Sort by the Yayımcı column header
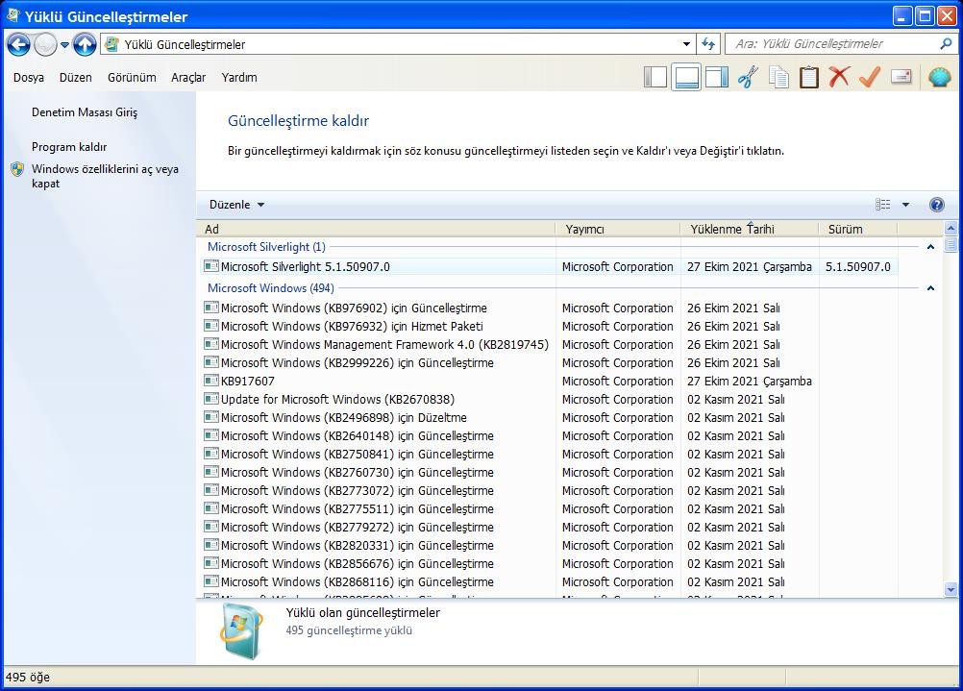Viewport: 963px width, 691px height. [x=619, y=229]
